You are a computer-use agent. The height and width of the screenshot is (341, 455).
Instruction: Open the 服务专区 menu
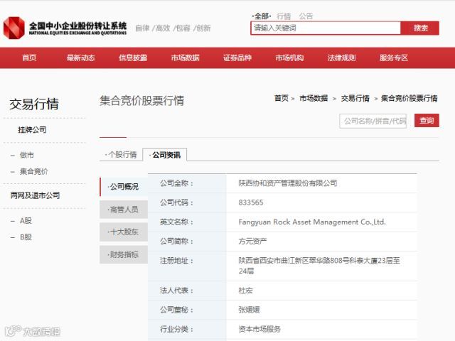394,58
